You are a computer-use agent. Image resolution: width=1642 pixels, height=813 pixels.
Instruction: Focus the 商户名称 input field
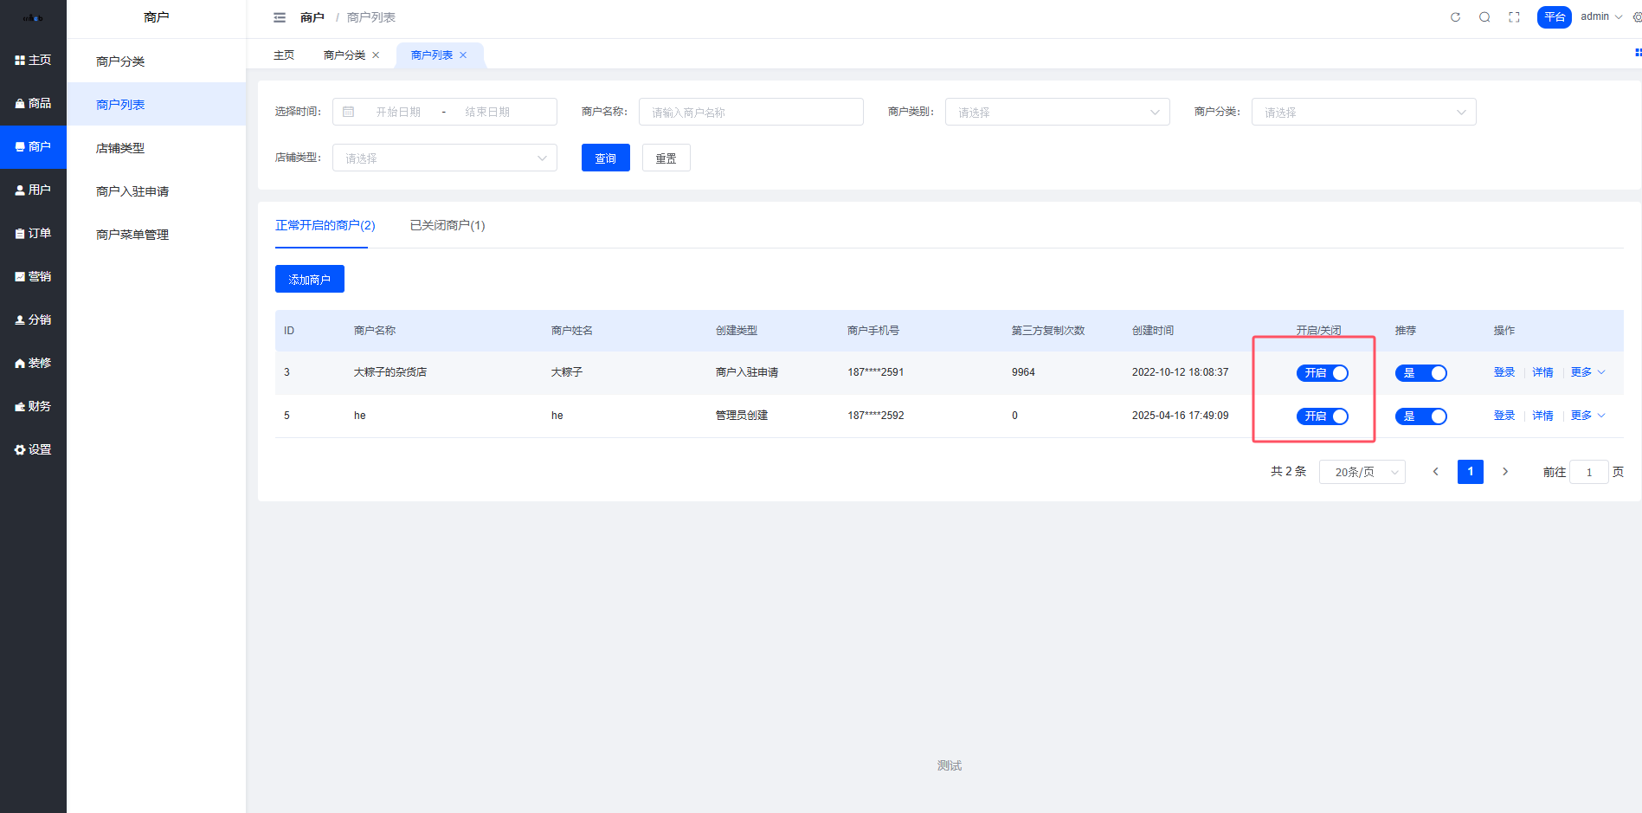tap(750, 113)
